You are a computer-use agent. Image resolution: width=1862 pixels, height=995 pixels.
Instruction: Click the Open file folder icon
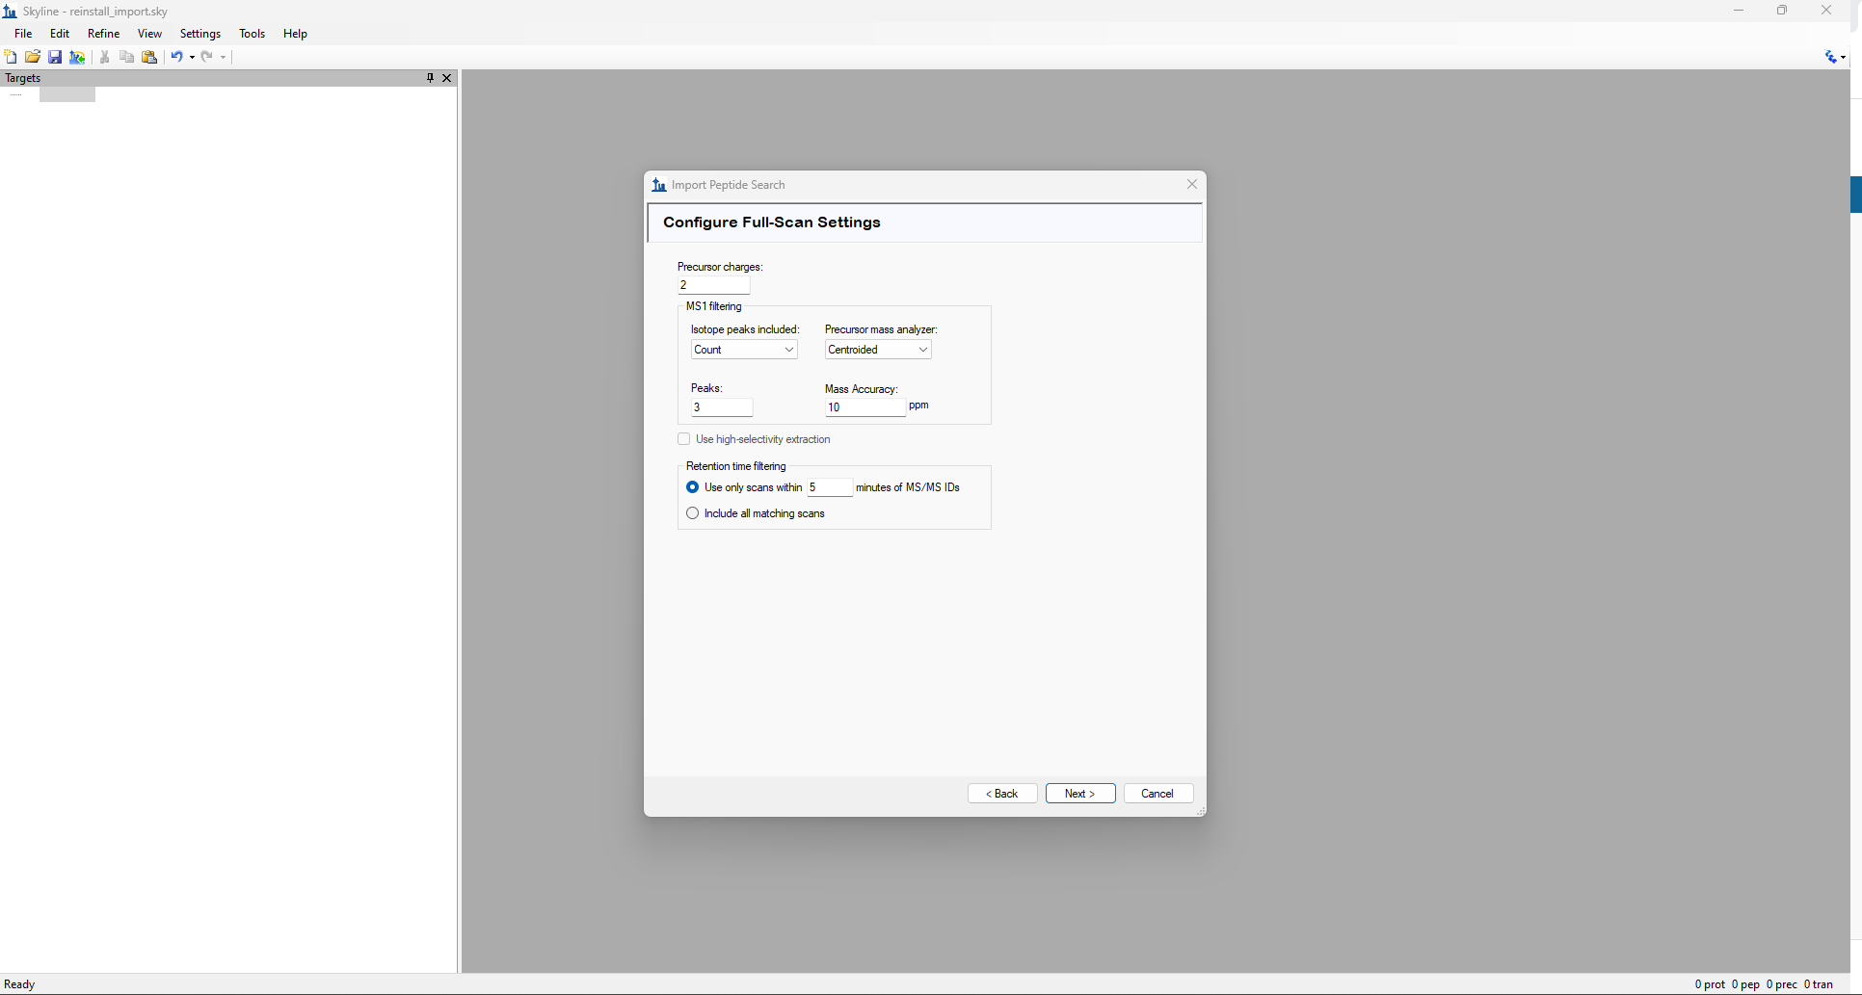[x=33, y=57]
